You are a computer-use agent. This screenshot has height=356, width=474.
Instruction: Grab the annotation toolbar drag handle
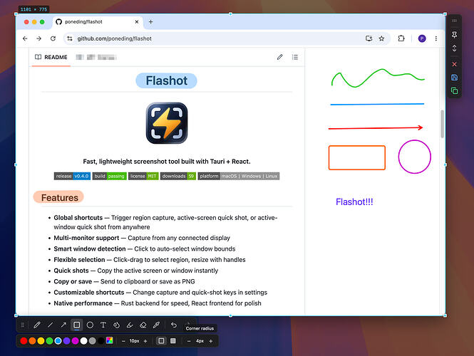point(22,325)
